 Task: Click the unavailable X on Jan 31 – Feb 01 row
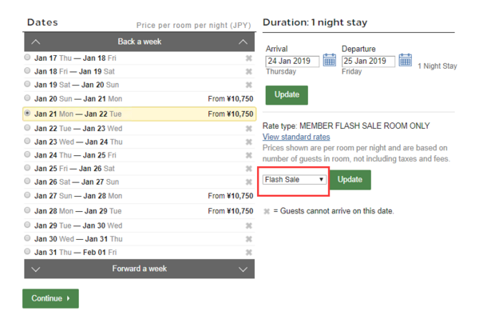pos(248,253)
